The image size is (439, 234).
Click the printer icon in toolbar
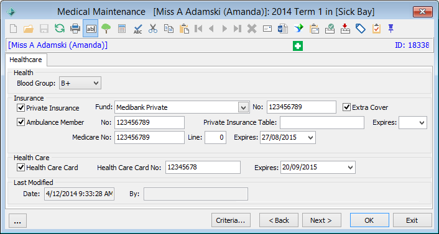(75, 28)
